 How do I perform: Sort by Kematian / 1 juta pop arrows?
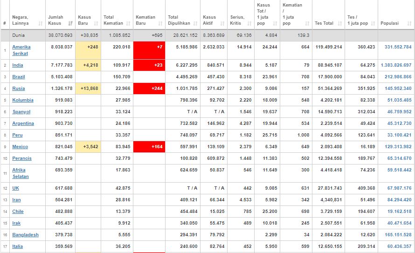pos(307,23)
